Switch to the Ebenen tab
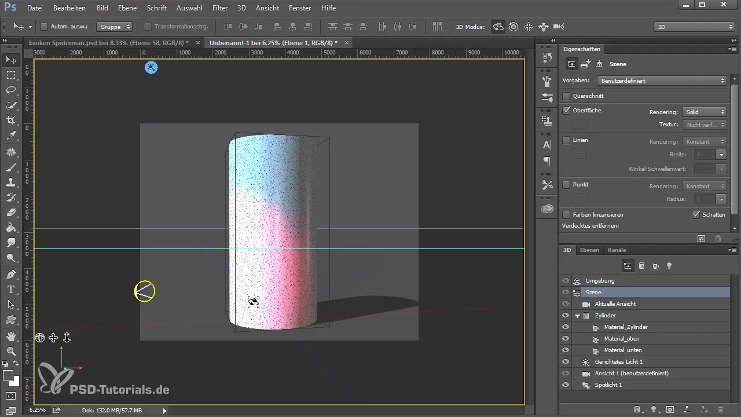The width and height of the screenshot is (741, 417). 589,250
